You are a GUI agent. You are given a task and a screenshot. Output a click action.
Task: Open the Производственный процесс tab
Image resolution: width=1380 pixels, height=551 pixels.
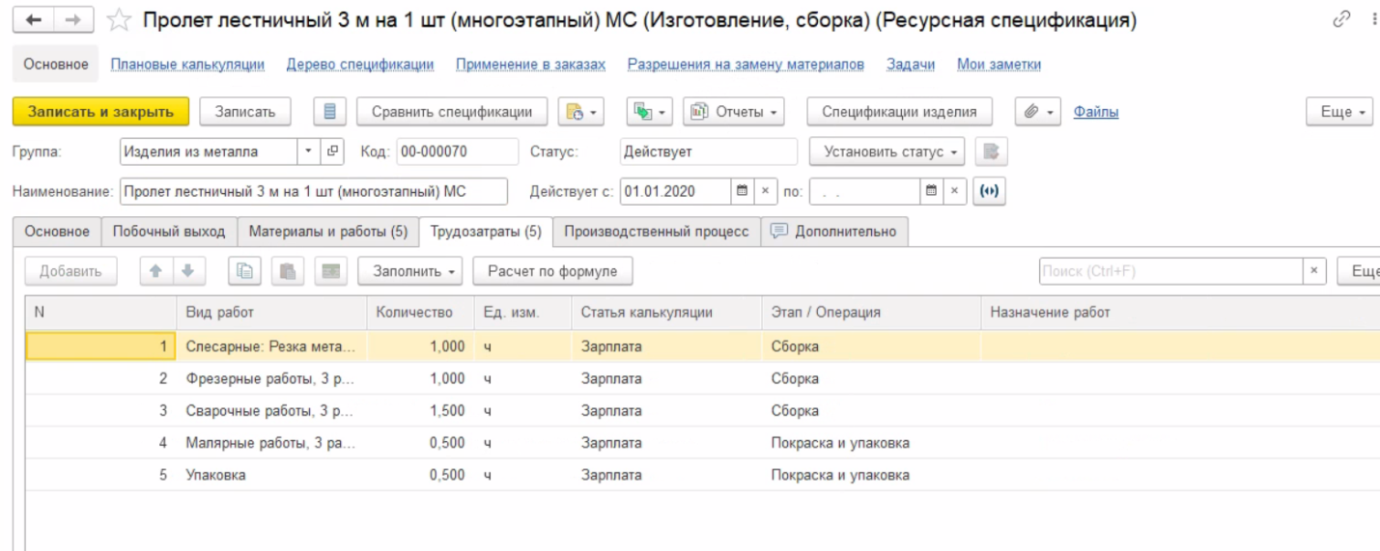656,232
